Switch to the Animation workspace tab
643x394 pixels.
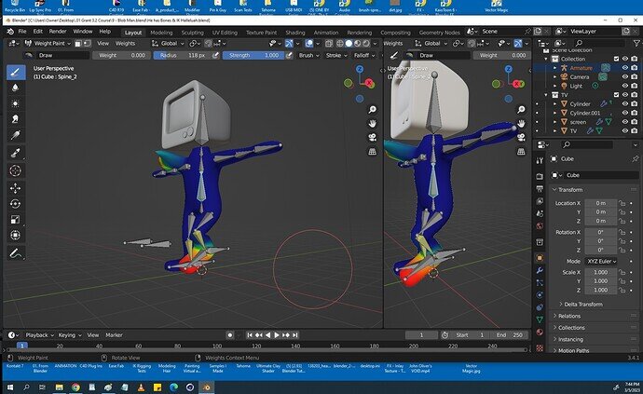tap(325, 33)
